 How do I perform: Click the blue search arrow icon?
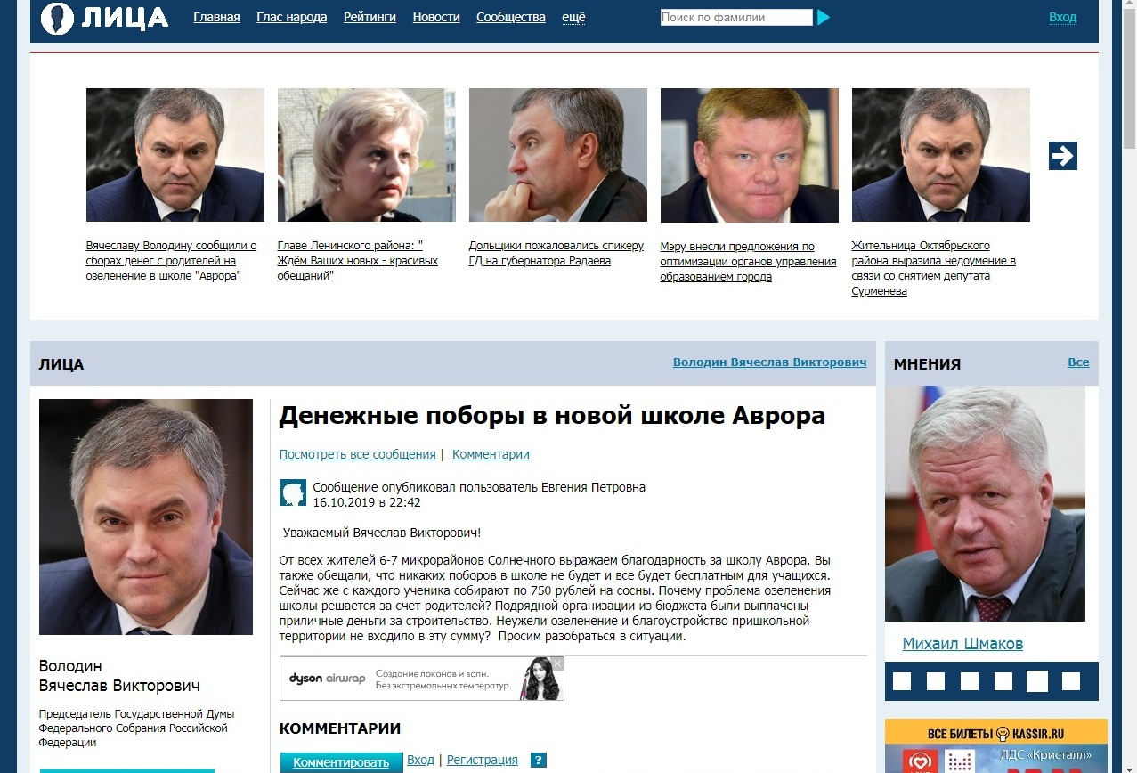[824, 17]
